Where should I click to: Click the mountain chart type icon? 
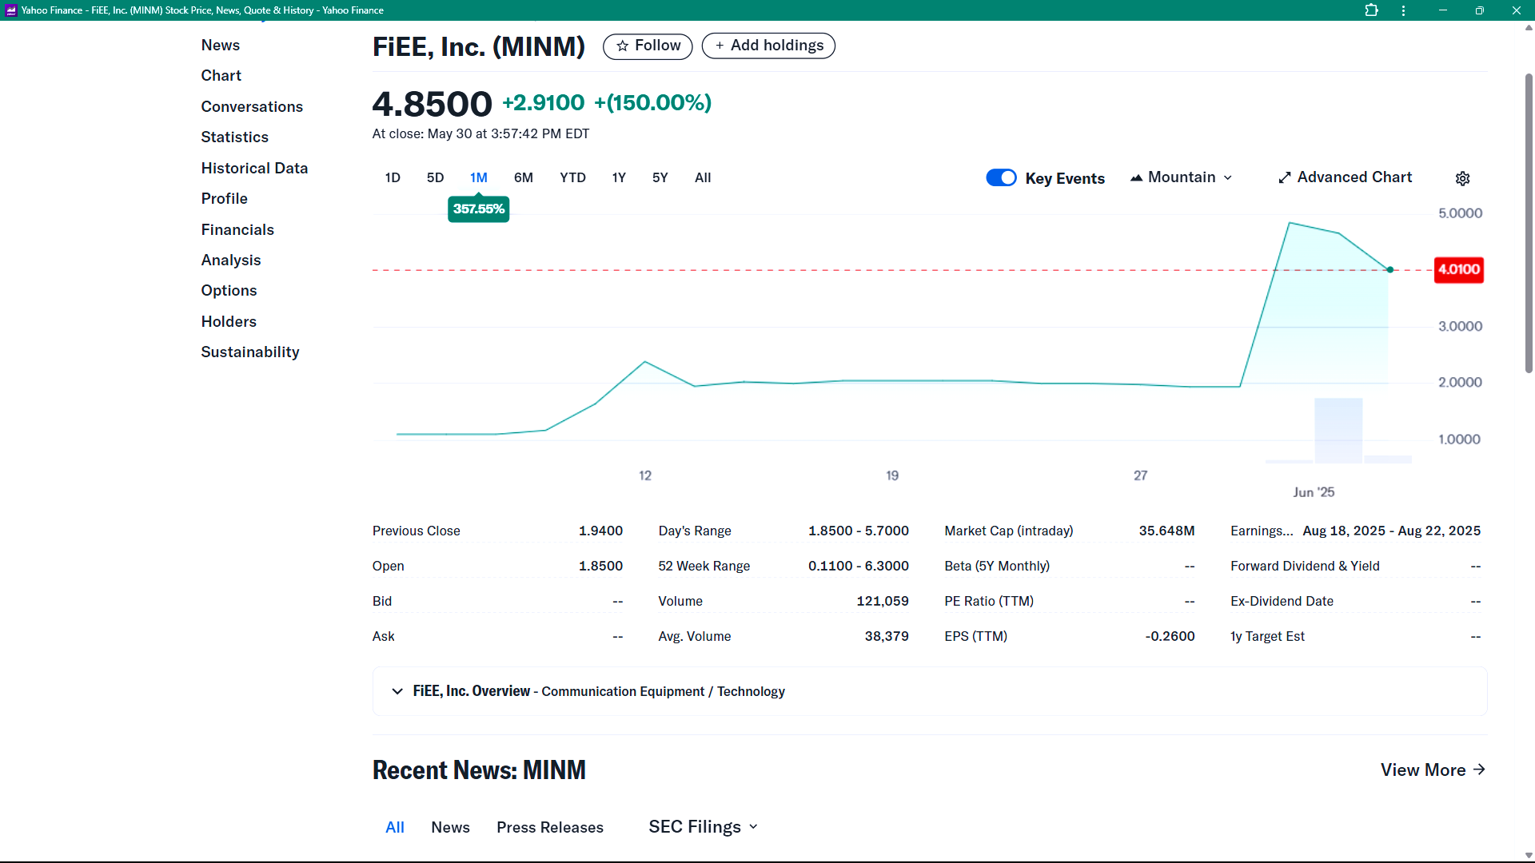point(1136,177)
